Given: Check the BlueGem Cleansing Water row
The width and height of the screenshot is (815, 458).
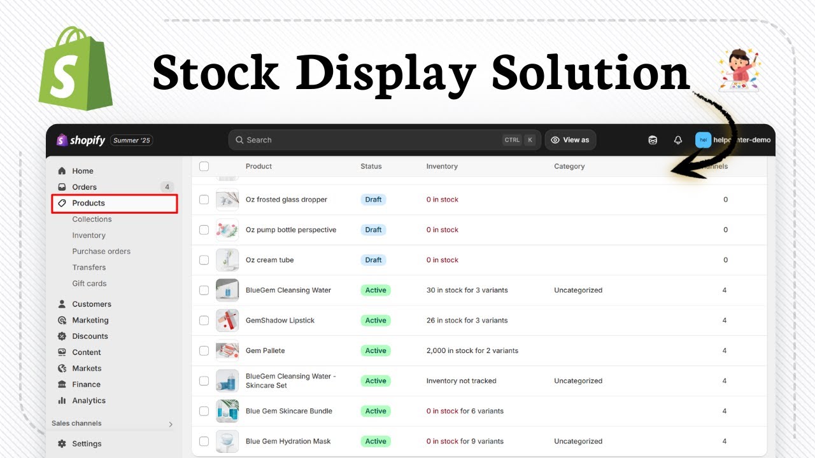Looking at the screenshot, I should (204, 290).
